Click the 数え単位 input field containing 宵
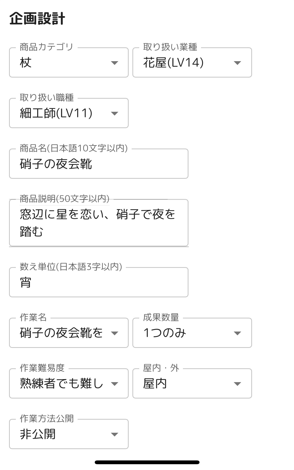The height and width of the screenshot is (470, 294). tap(99, 282)
